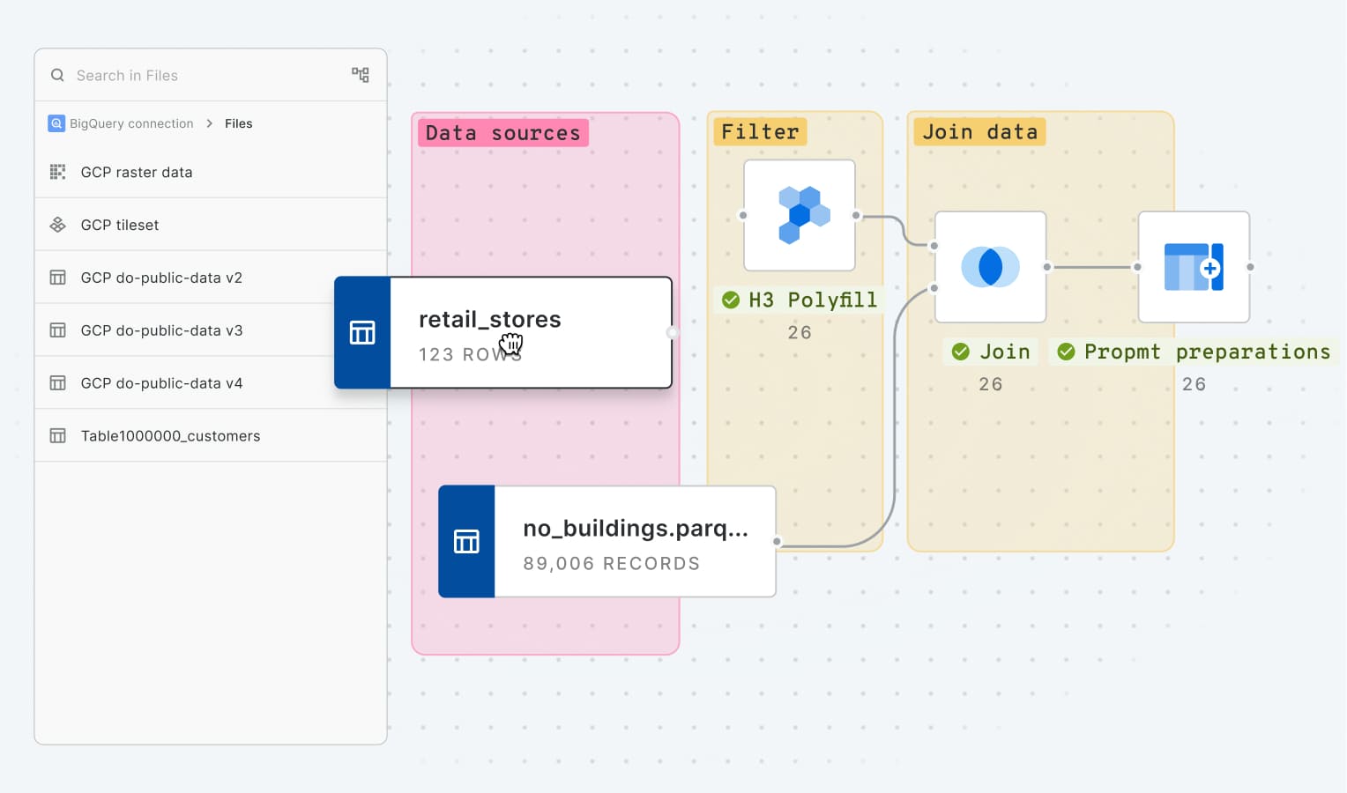Click the check badge on Propmt preparations

1065,351
